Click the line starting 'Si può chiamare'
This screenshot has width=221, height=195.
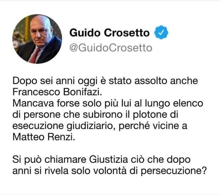[101, 160]
